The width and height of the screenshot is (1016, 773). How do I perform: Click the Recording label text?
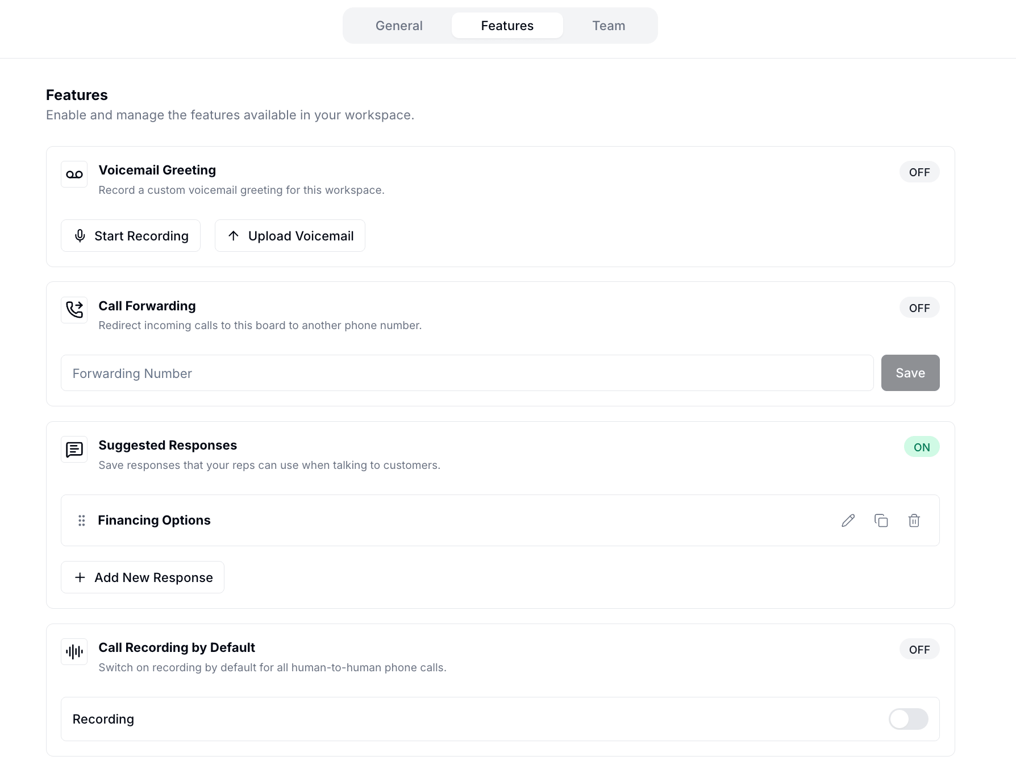pos(103,719)
